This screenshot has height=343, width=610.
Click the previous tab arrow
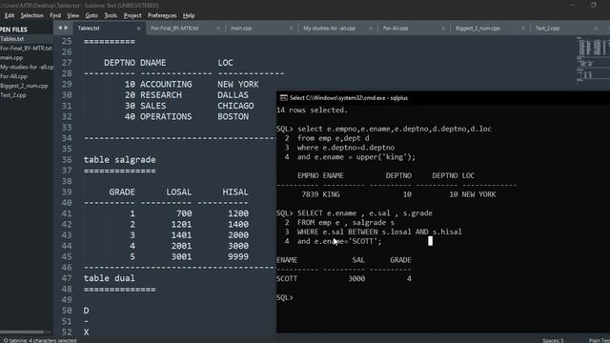coord(59,28)
